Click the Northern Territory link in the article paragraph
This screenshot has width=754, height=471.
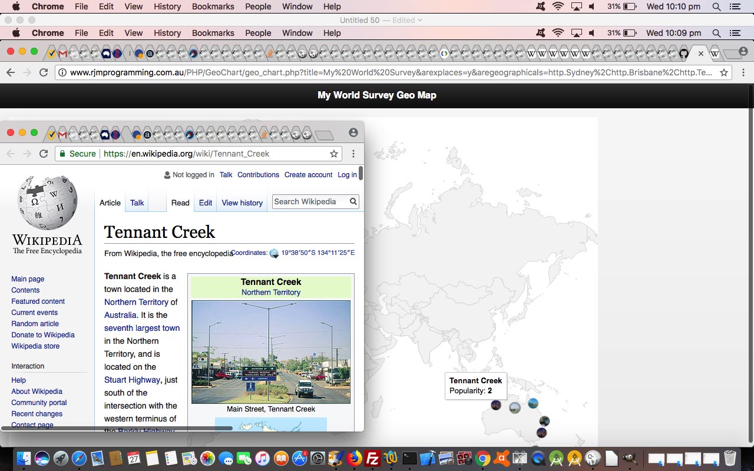pyautogui.click(x=136, y=302)
